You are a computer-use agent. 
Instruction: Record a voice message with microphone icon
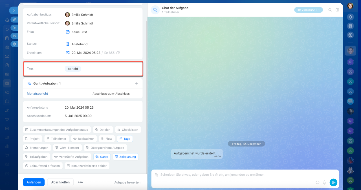pyautogui.click(x=324, y=182)
